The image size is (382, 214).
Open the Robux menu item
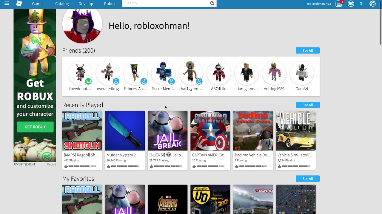110,4
